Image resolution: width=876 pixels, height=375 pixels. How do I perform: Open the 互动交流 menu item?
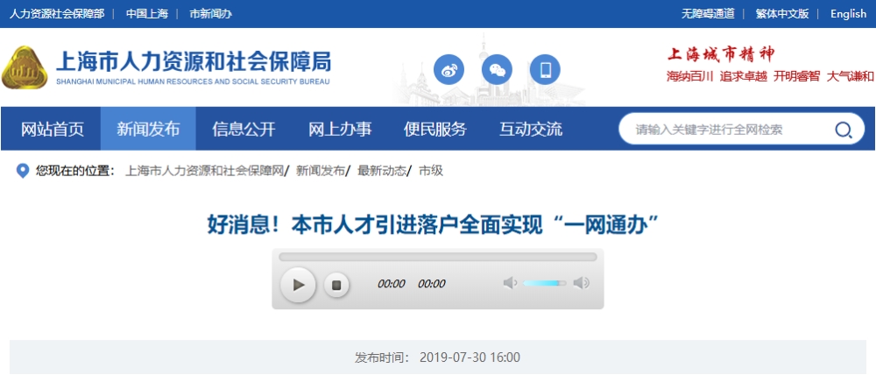[531, 129]
